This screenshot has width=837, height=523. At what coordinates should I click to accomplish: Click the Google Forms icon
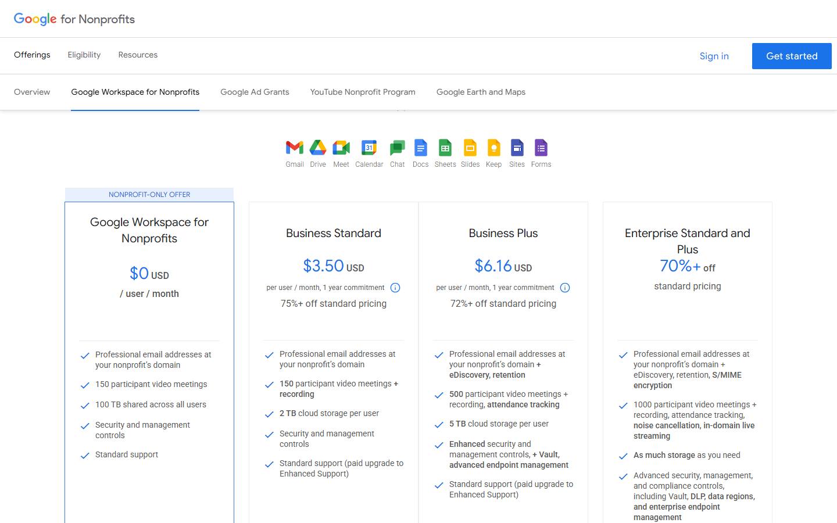(541, 148)
